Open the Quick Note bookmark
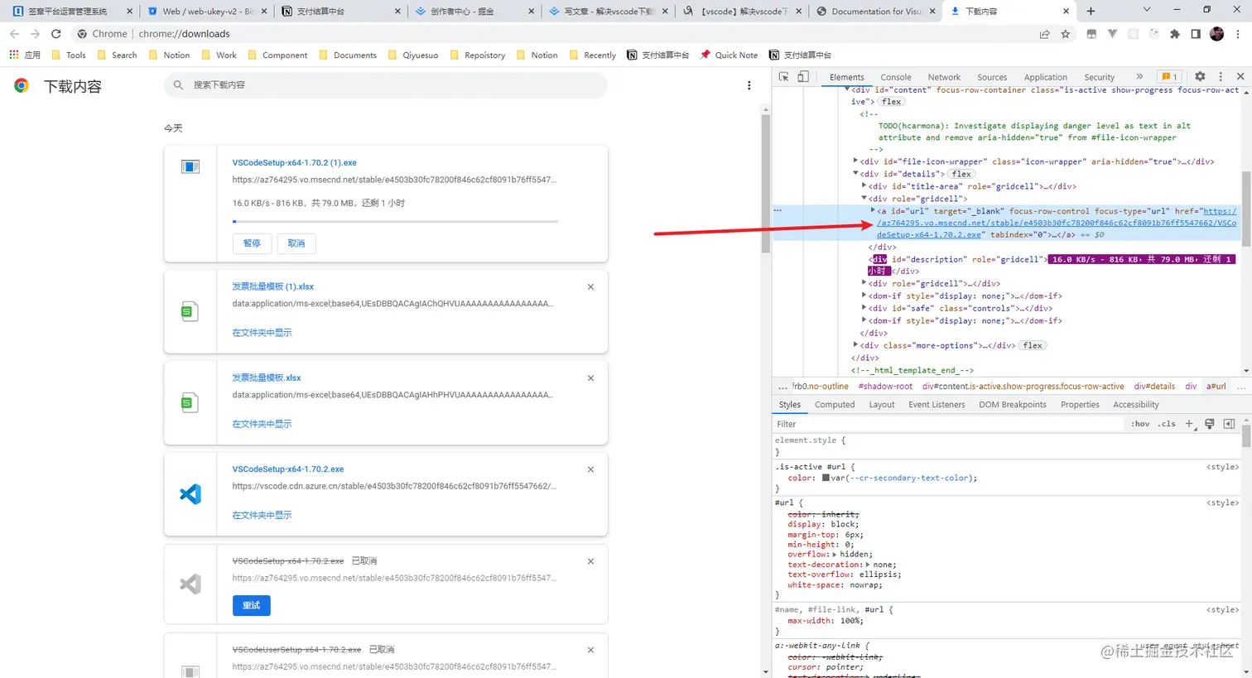 click(x=729, y=55)
